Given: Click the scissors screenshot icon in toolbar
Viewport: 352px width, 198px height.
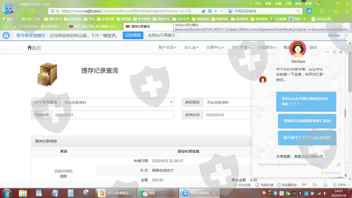Looking at the screenshot, I should pyautogui.click(x=335, y=11).
